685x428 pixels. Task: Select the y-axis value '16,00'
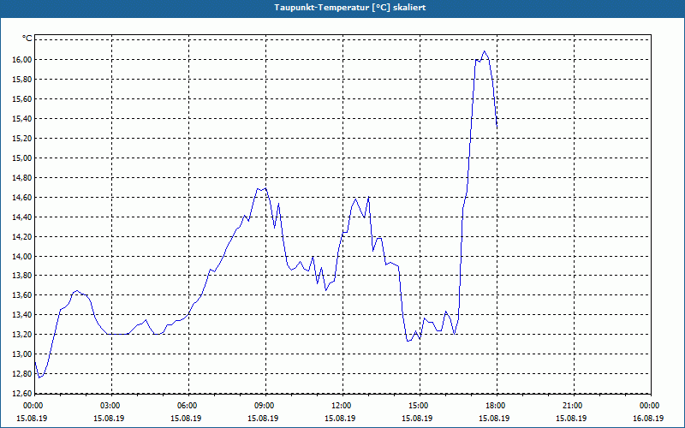click(x=23, y=60)
